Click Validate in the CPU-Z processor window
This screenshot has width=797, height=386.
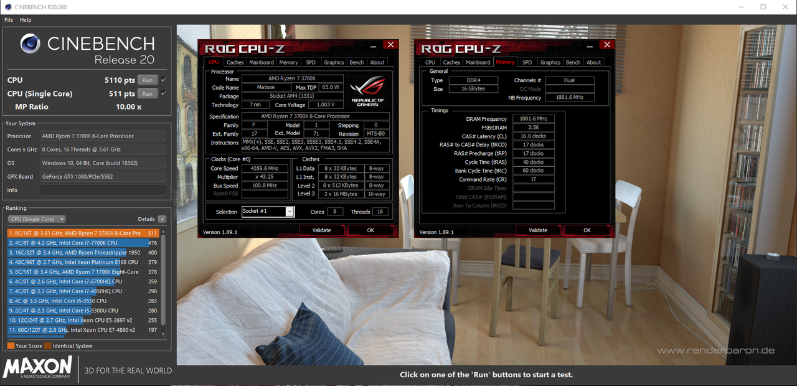point(322,230)
